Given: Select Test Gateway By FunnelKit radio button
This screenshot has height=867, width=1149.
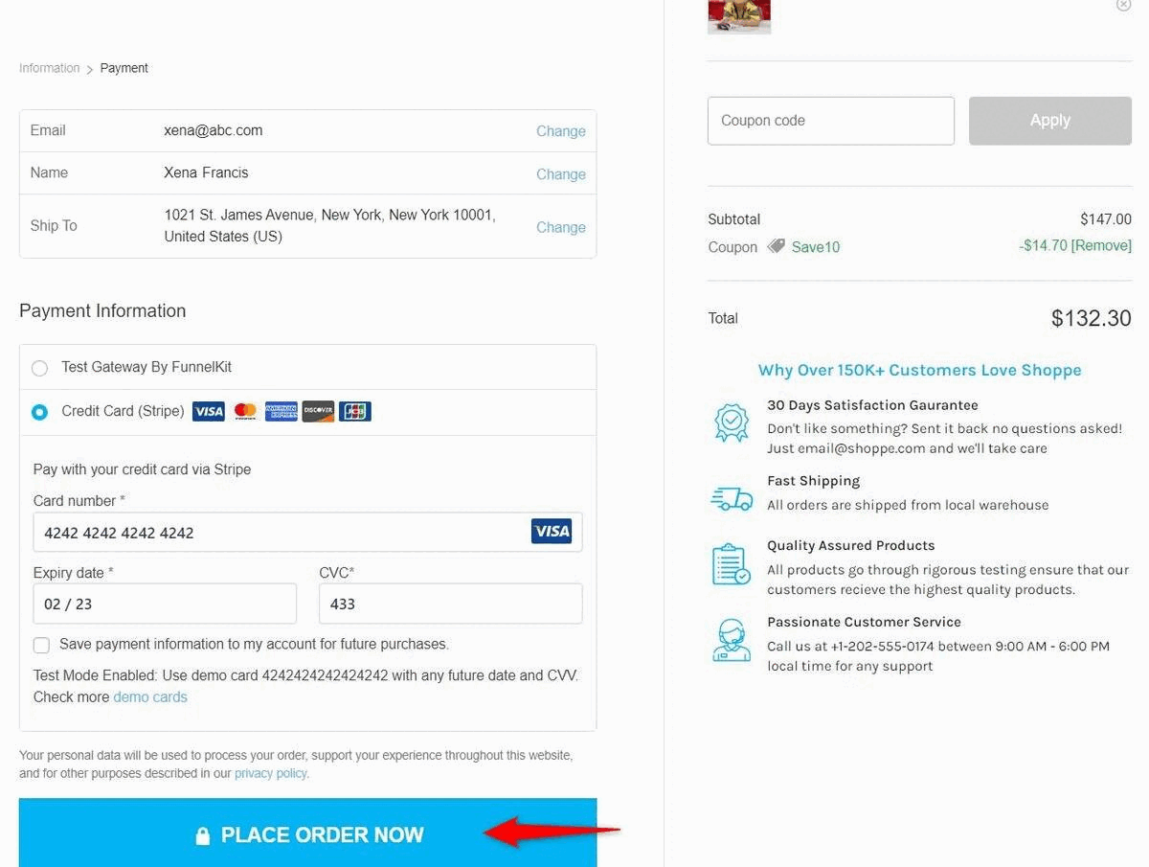Looking at the screenshot, I should pyautogui.click(x=39, y=368).
